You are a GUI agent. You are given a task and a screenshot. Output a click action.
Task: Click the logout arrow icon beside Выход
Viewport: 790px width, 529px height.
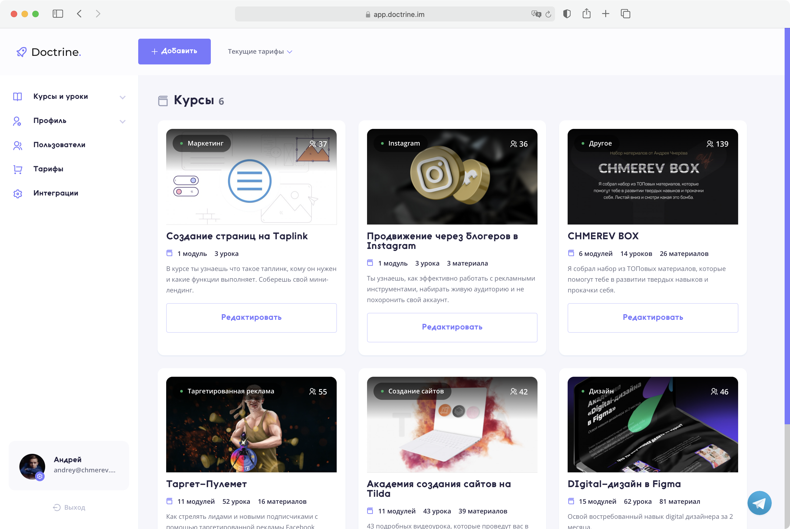click(57, 508)
